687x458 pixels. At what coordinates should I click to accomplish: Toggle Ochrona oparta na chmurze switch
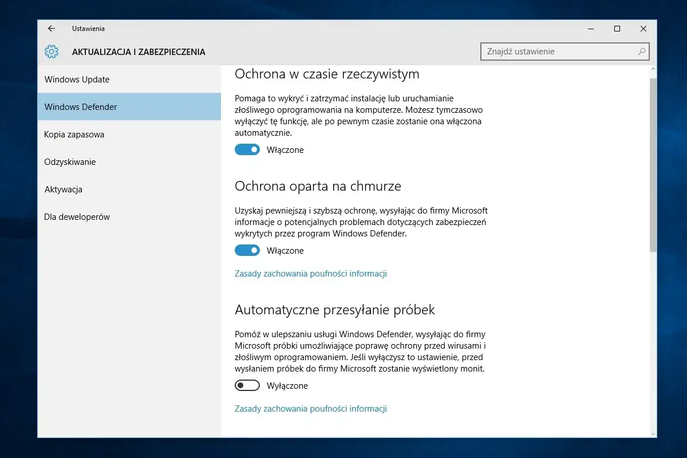tap(247, 251)
